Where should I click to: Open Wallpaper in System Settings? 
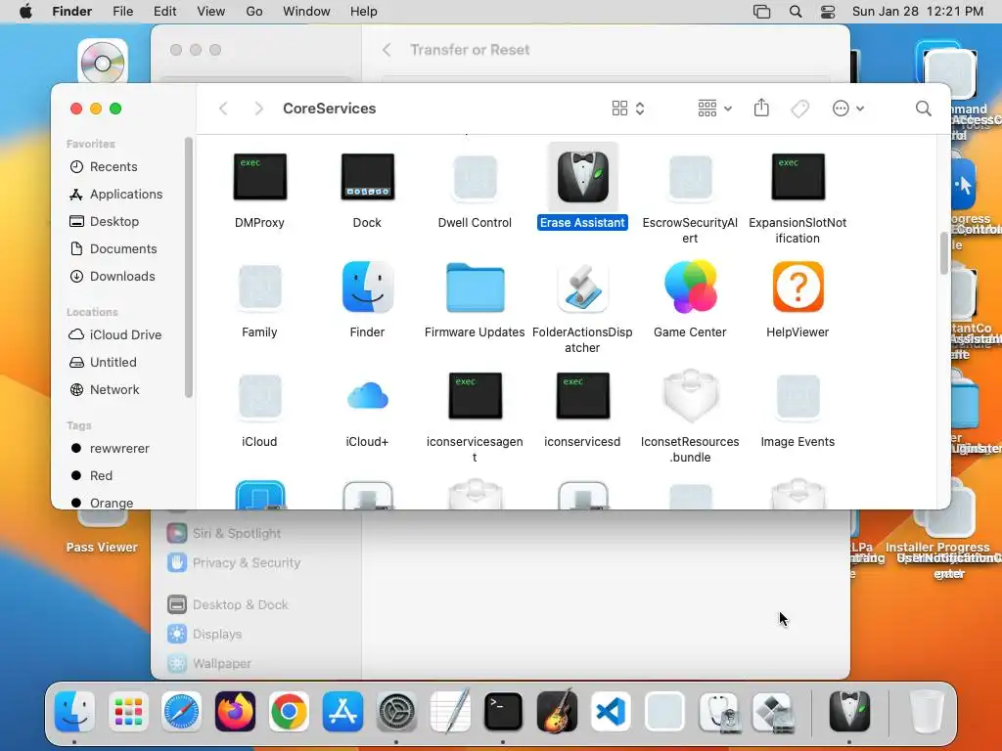point(209,664)
